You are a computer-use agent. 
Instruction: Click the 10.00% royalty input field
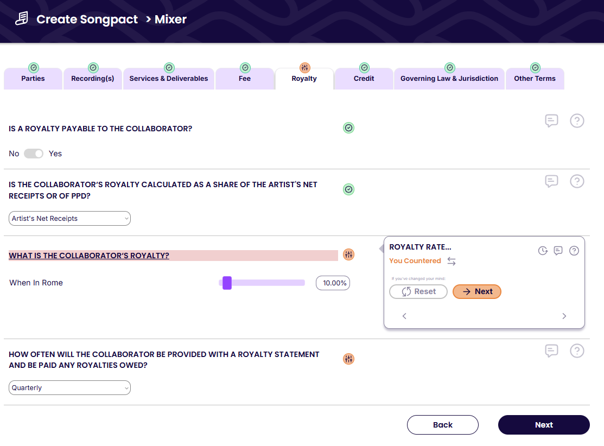(333, 283)
